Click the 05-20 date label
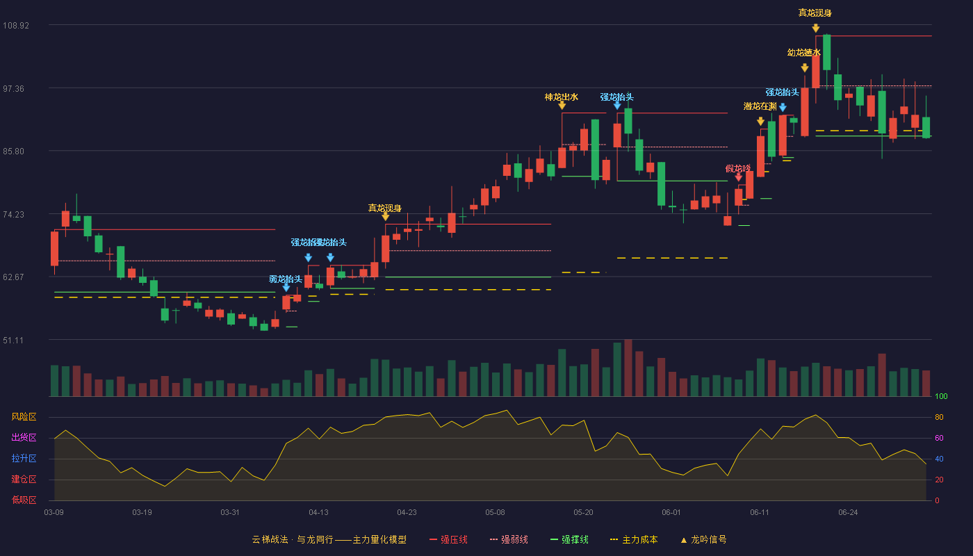The width and height of the screenshot is (973, 556). click(x=583, y=512)
